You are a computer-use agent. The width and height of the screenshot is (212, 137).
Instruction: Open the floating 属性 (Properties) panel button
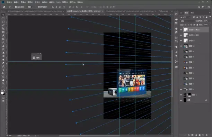[36, 58]
